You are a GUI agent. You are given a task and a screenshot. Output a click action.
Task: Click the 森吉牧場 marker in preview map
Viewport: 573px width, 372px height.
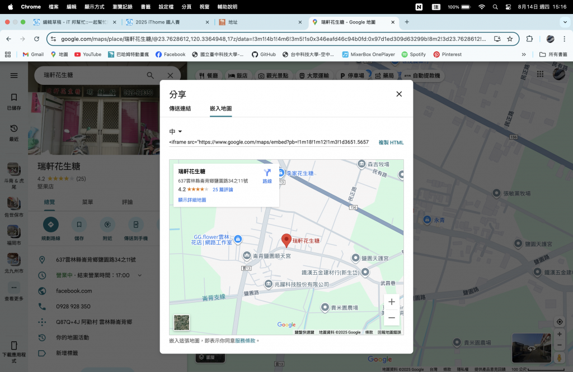click(361, 164)
